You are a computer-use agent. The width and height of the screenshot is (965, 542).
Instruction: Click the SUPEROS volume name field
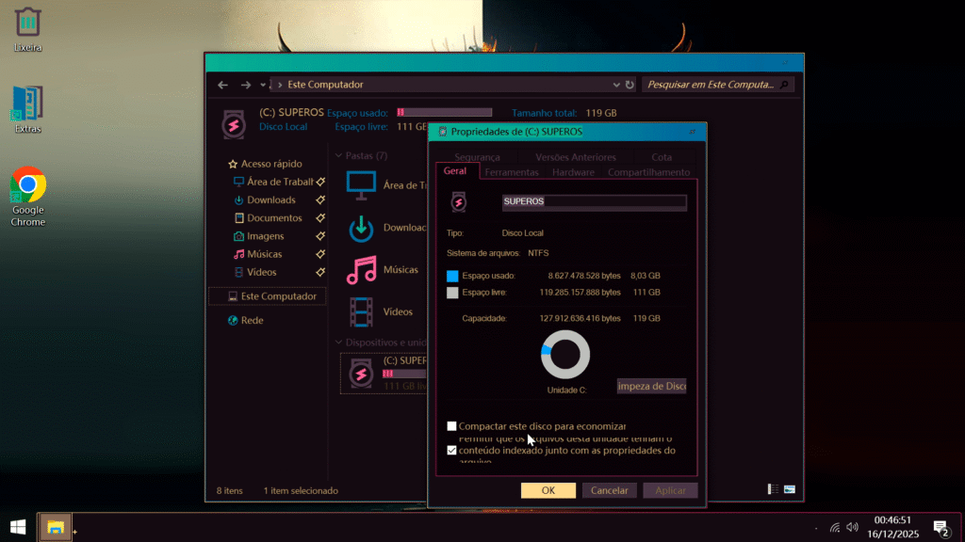594,201
